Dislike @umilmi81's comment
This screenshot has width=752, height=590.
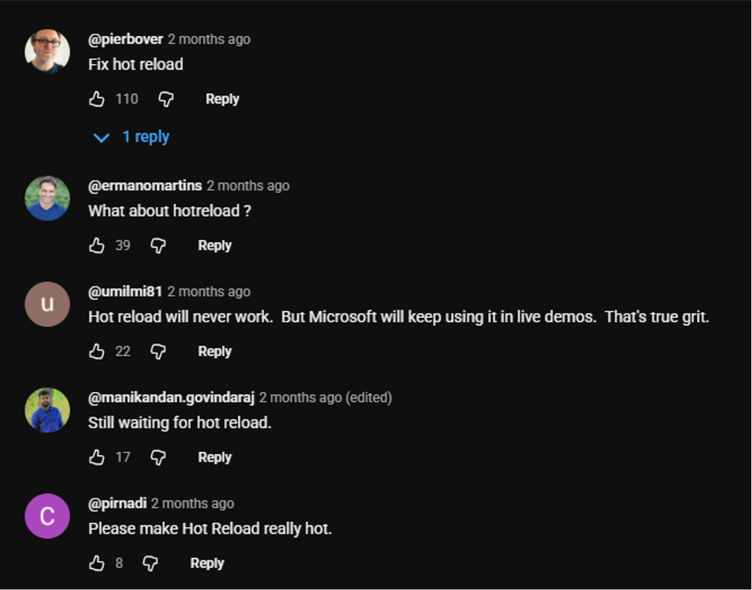[x=158, y=351]
